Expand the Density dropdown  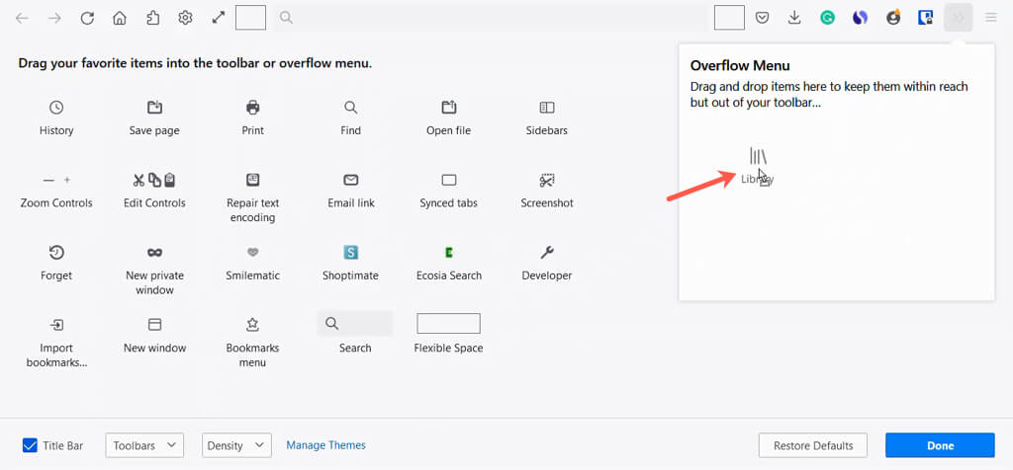click(236, 445)
